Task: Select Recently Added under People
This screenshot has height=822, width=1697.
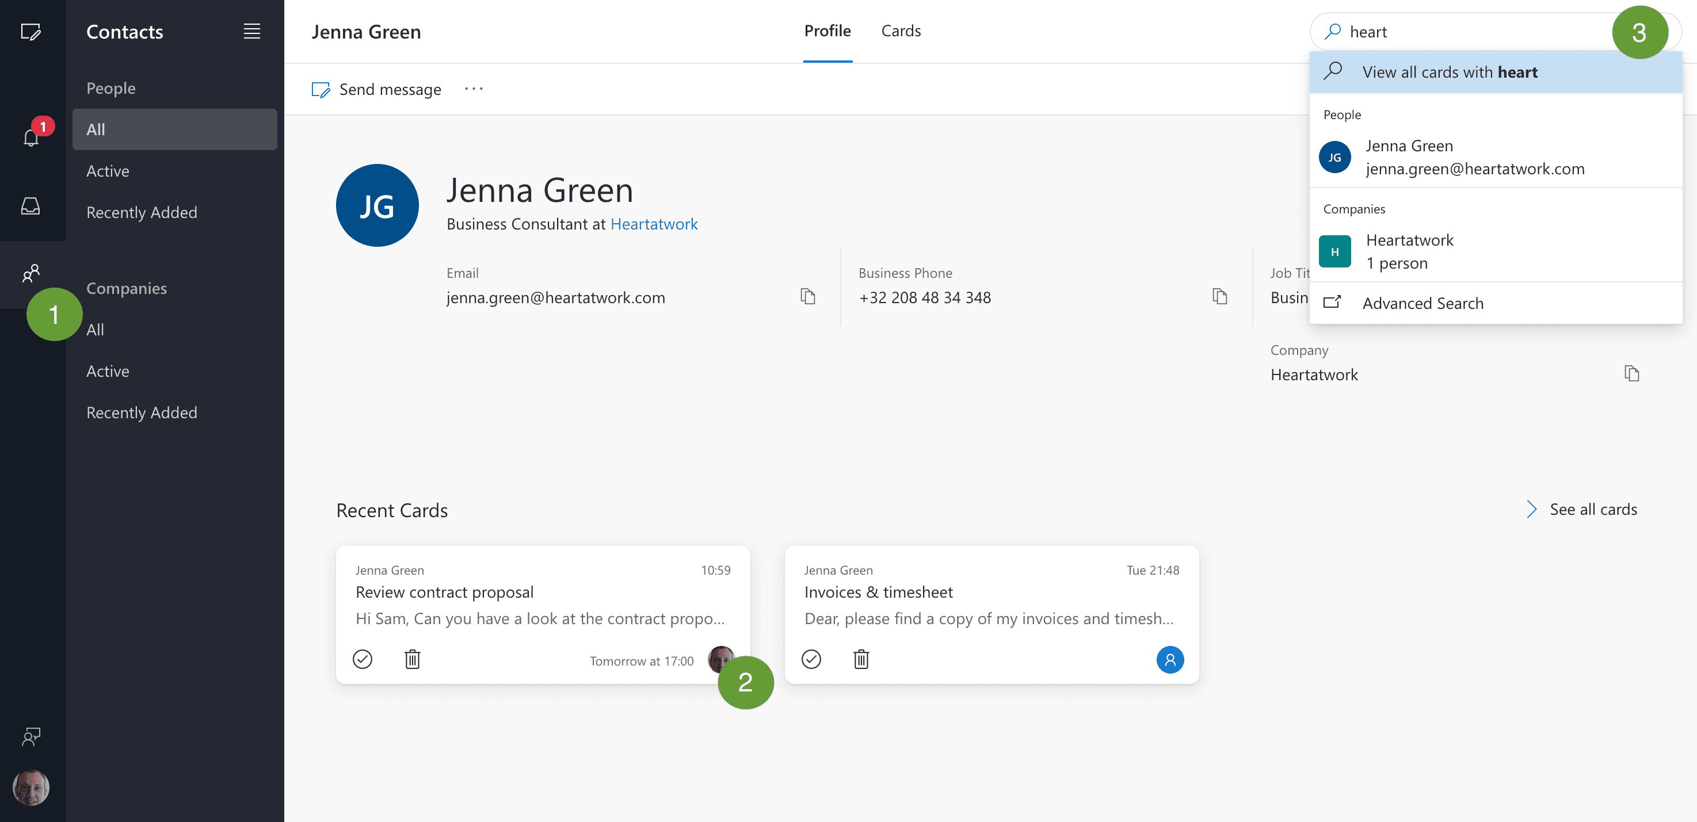Action: [x=142, y=212]
